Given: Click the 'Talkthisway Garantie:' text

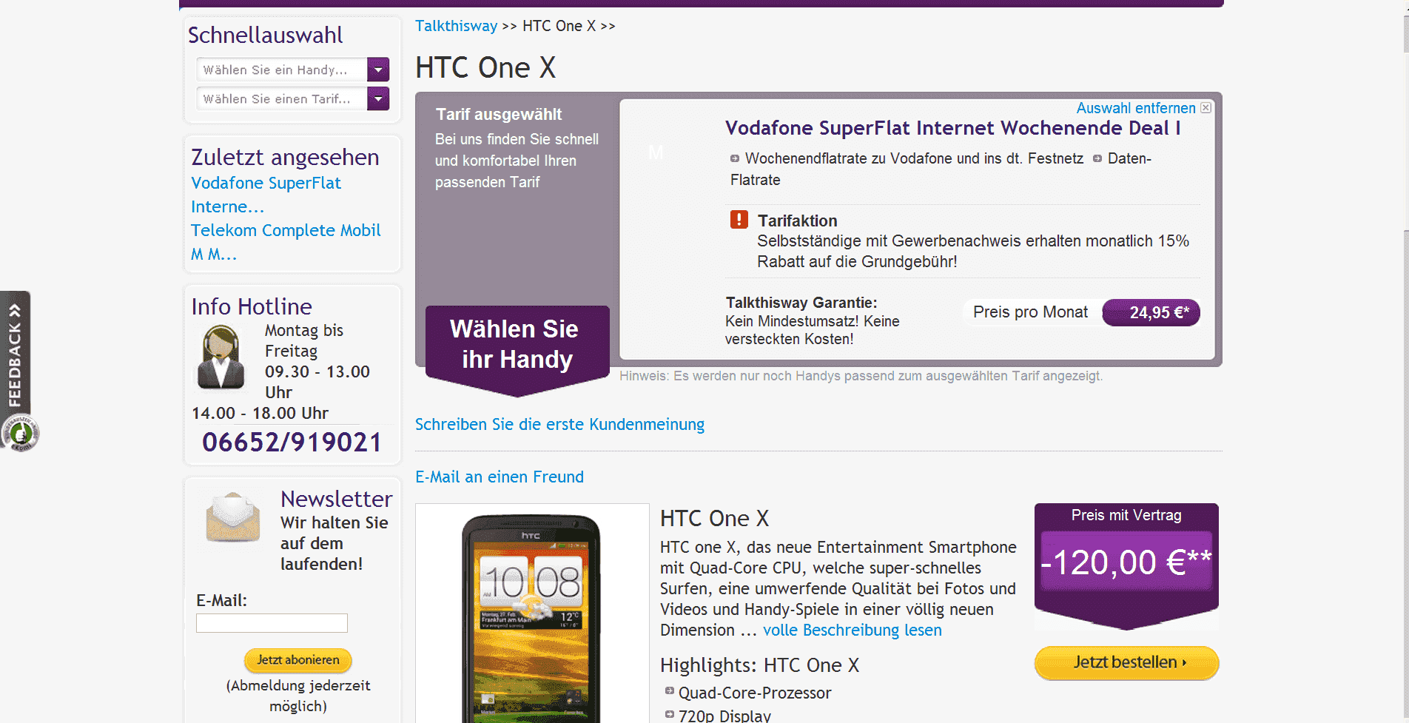Looking at the screenshot, I should click(x=801, y=303).
